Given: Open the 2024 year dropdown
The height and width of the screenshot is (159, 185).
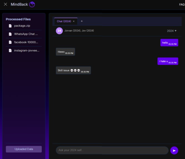Looking at the screenshot, I should click(x=172, y=31).
